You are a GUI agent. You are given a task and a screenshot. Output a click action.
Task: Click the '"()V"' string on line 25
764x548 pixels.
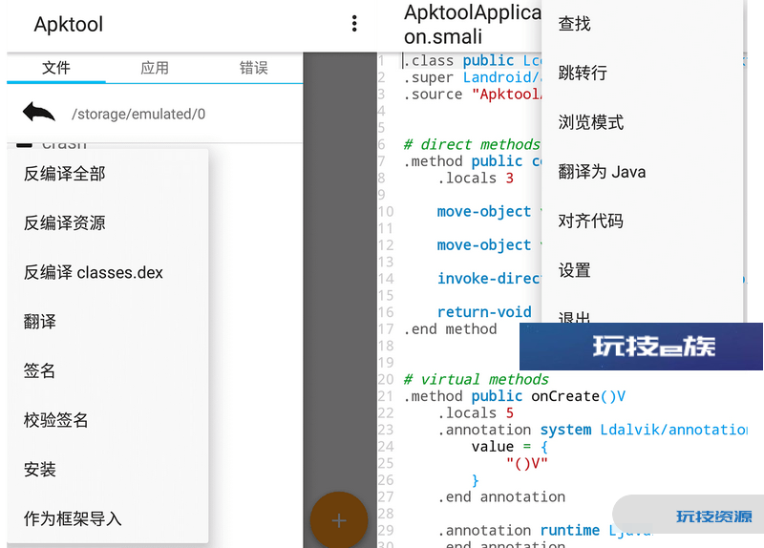[527, 463]
